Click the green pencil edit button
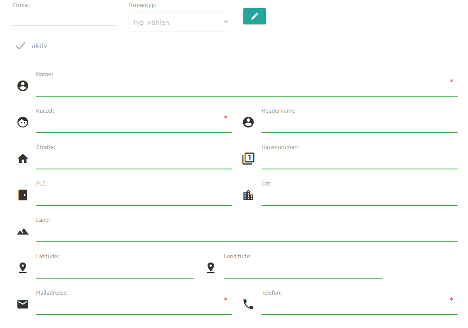 [254, 16]
